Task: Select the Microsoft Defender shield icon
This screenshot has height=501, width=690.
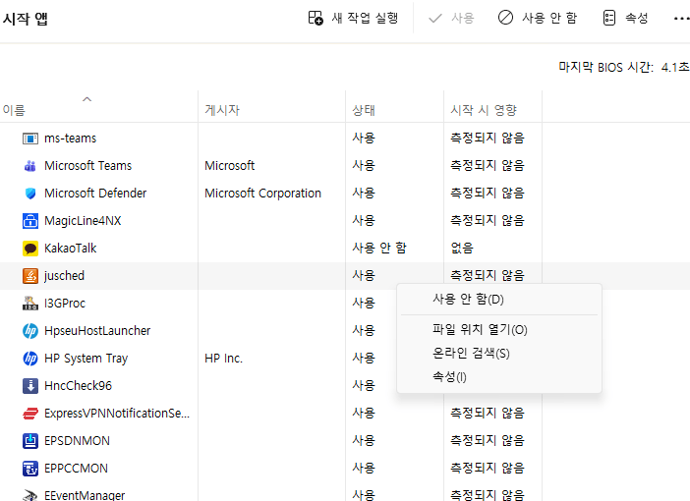Action: coord(29,194)
